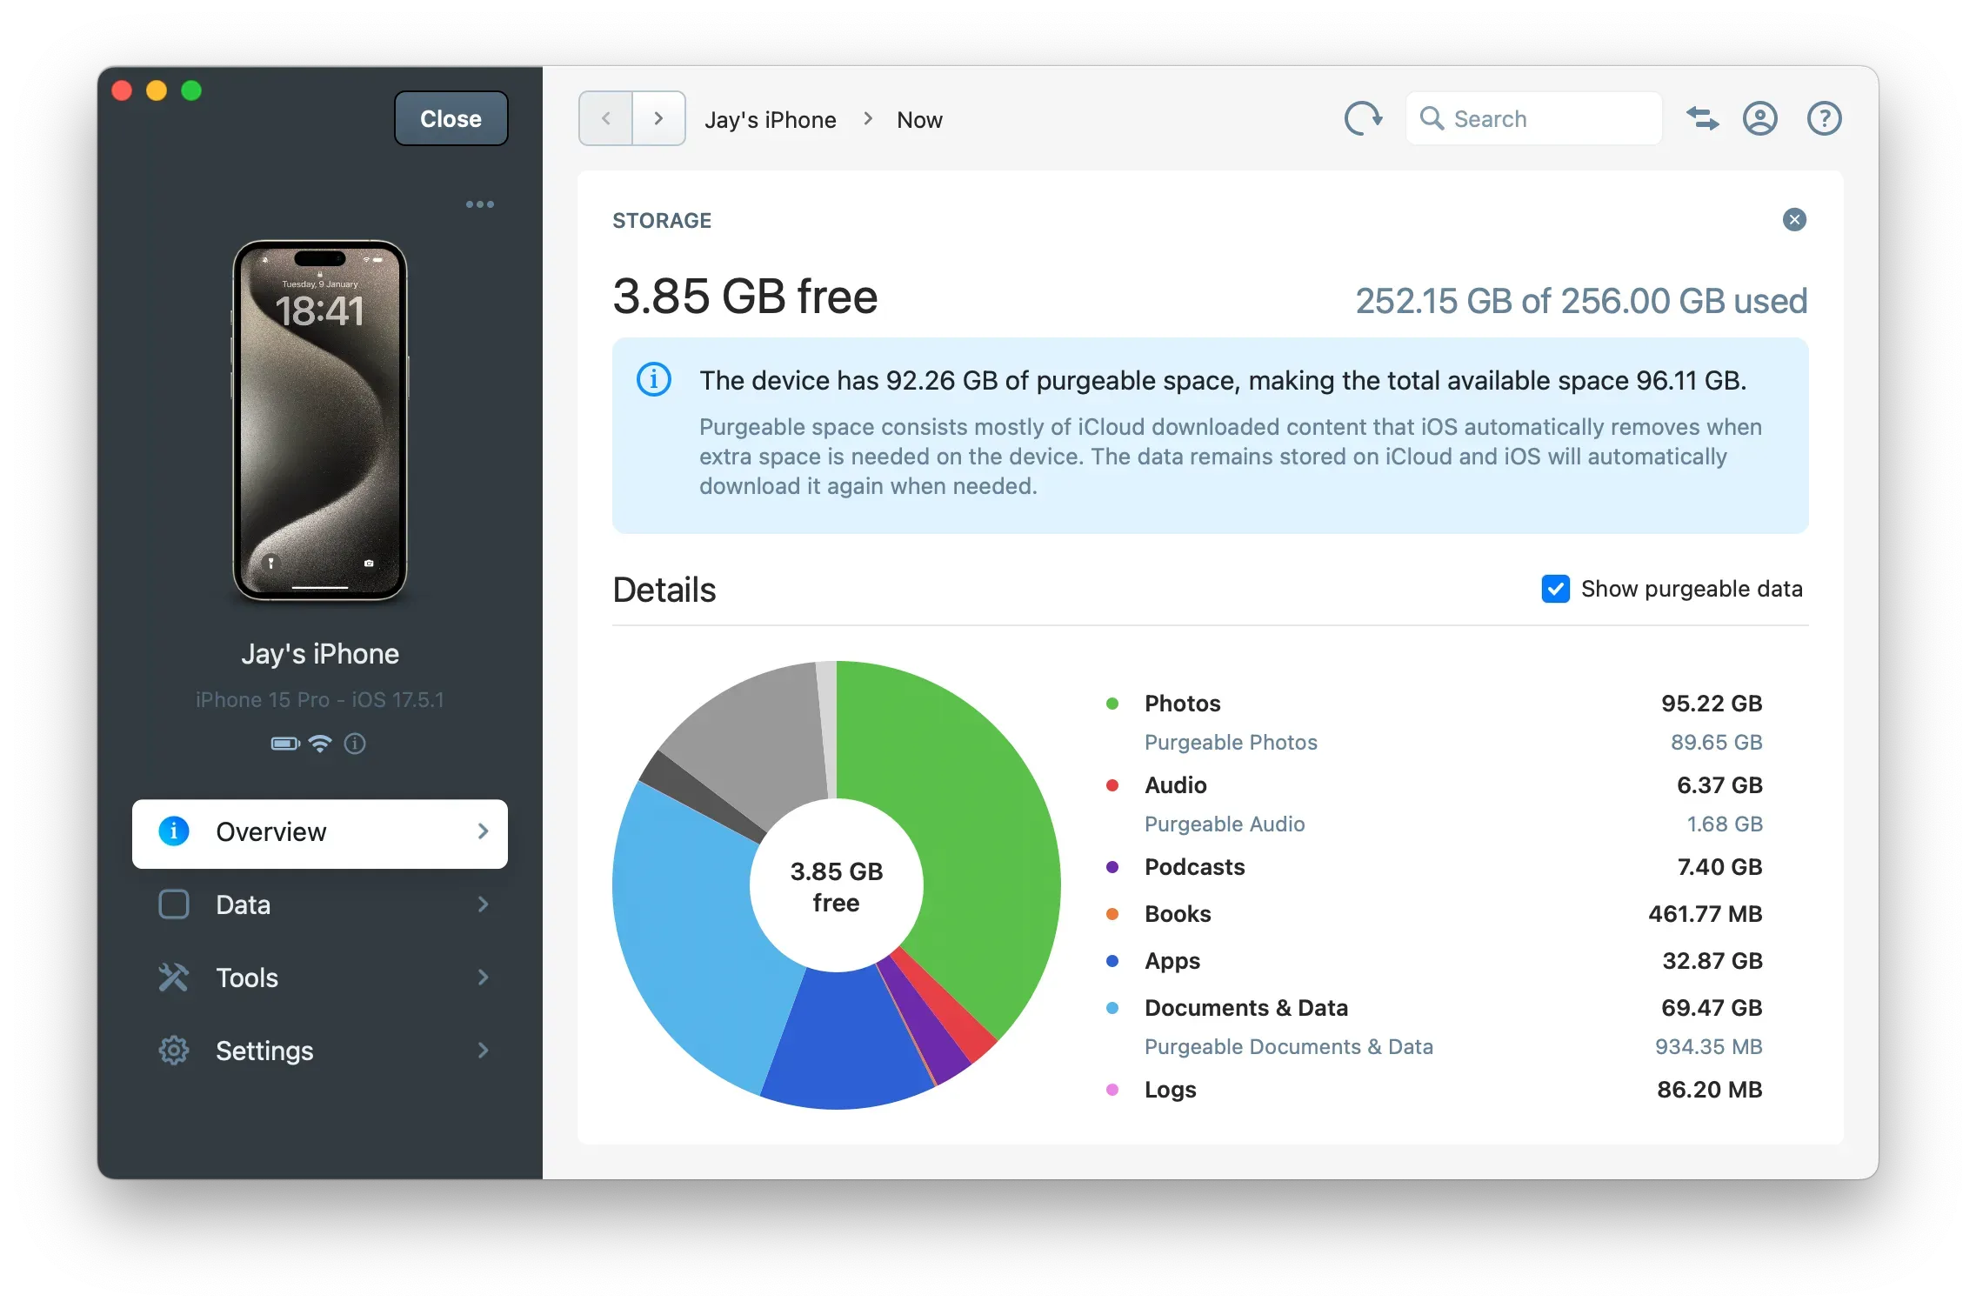Open the transfer/compare devices icon
Viewport: 1976px width, 1308px height.
coord(1703,118)
